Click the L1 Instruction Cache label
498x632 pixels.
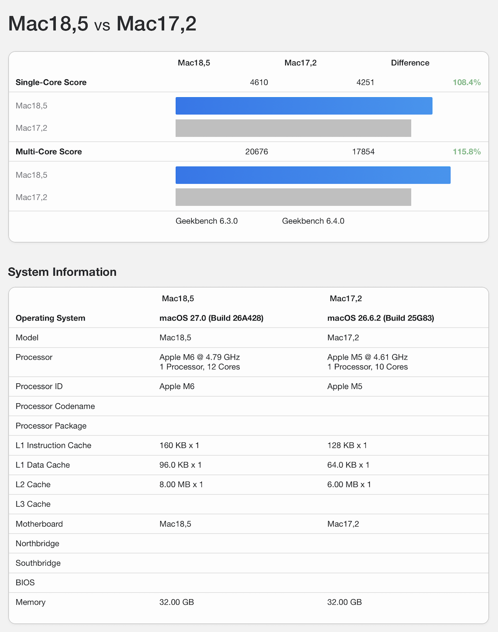click(54, 445)
